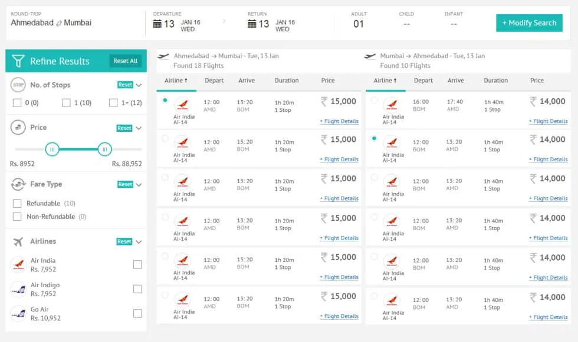Click Reset All in Refine Results
Viewport: 578px width, 342px height.
[125, 61]
